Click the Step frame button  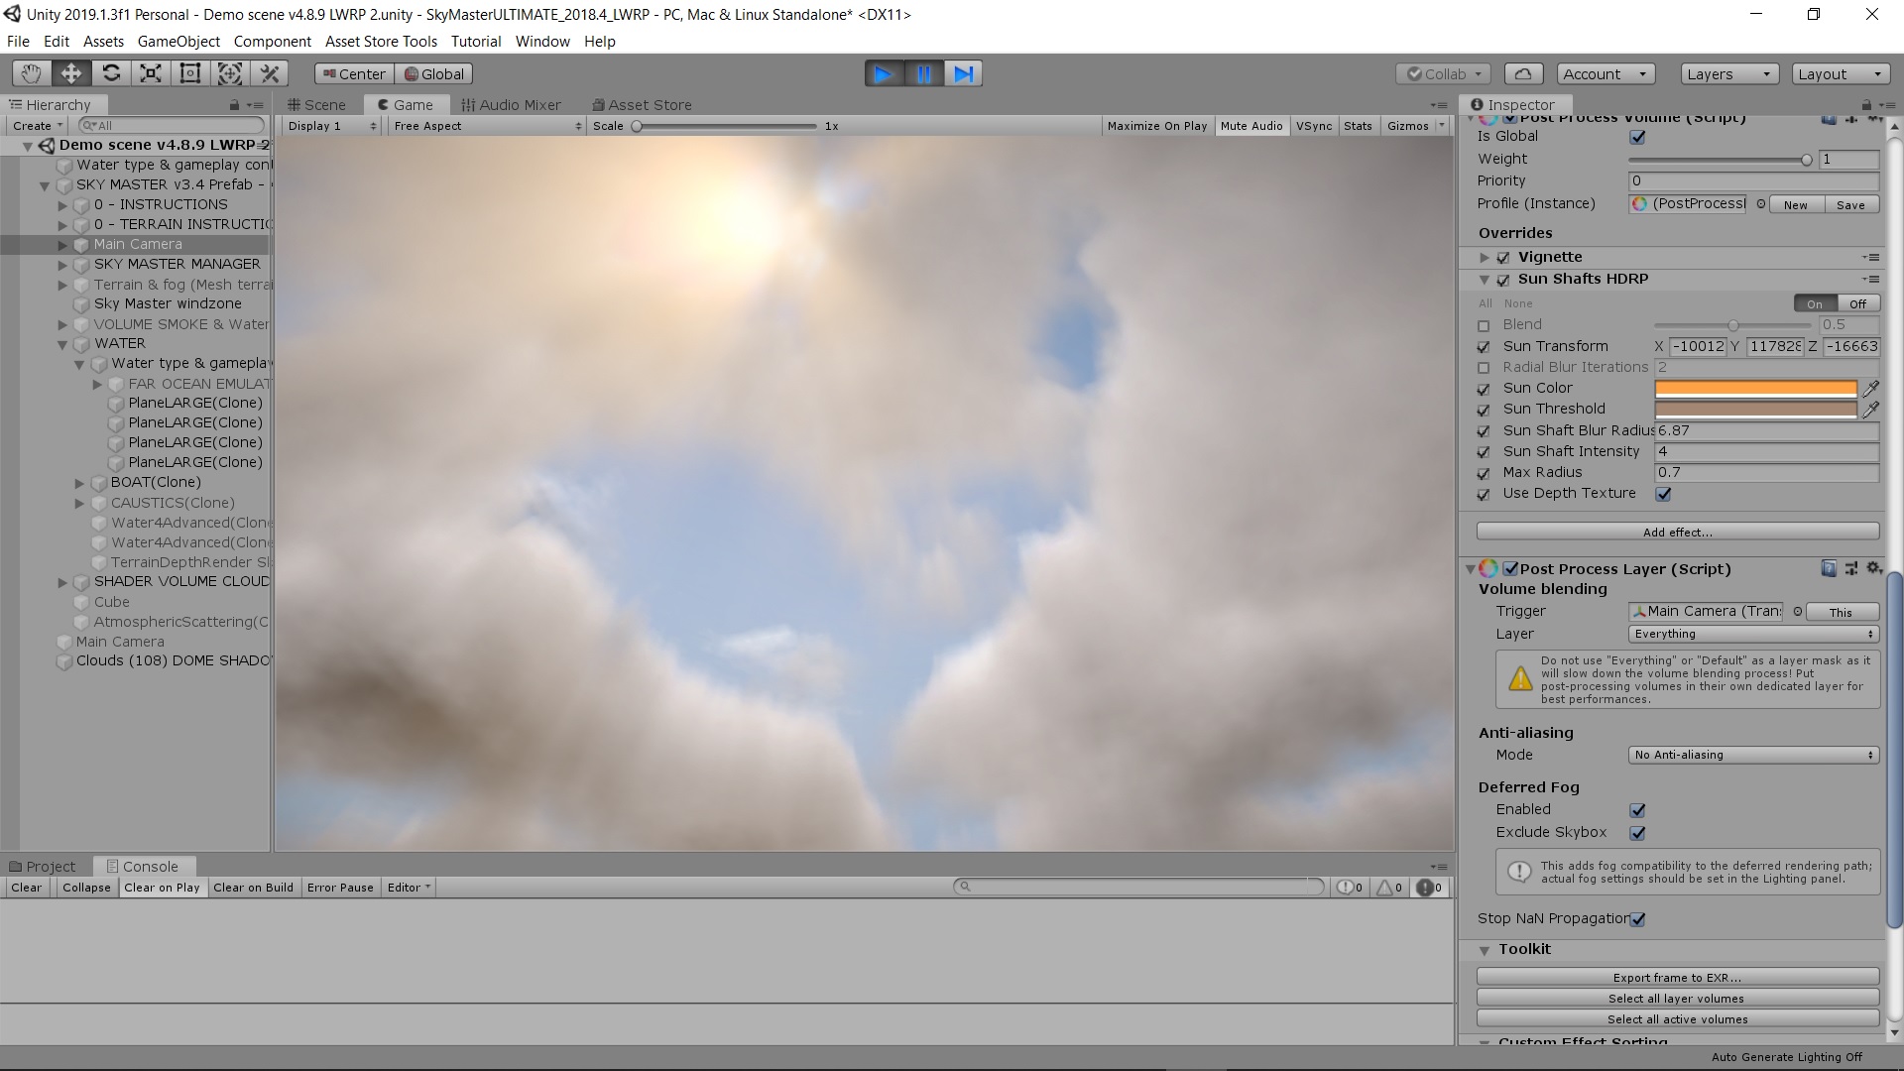[x=963, y=72]
